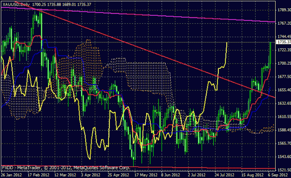291x178 pixels.
Task: Click the 3 Apr 2012 date label
Action: point(91,175)
